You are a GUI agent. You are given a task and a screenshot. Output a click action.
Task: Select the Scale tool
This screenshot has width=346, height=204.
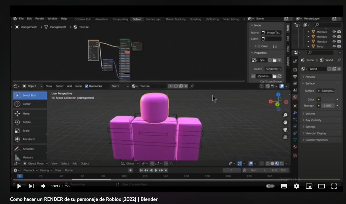[x=30, y=130]
